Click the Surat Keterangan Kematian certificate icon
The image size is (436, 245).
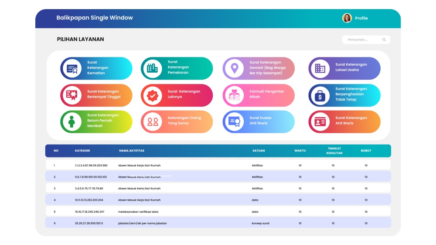72,68
